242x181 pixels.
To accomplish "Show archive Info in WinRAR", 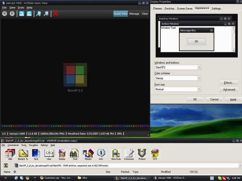I will point(101,155).
